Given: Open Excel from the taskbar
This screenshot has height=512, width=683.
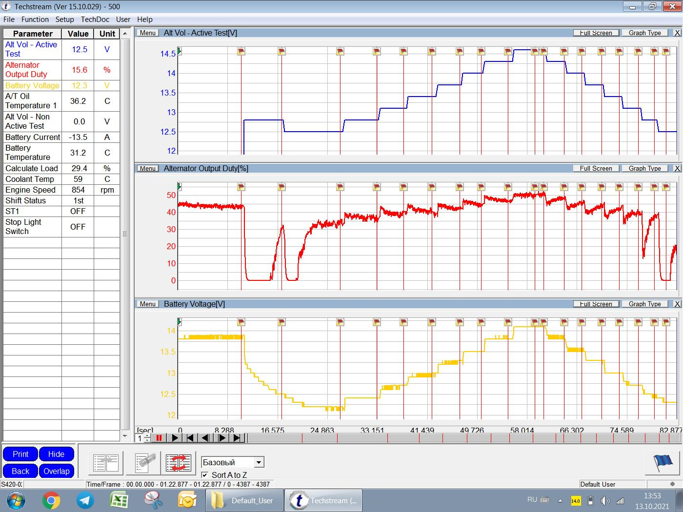Looking at the screenshot, I should click(119, 500).
